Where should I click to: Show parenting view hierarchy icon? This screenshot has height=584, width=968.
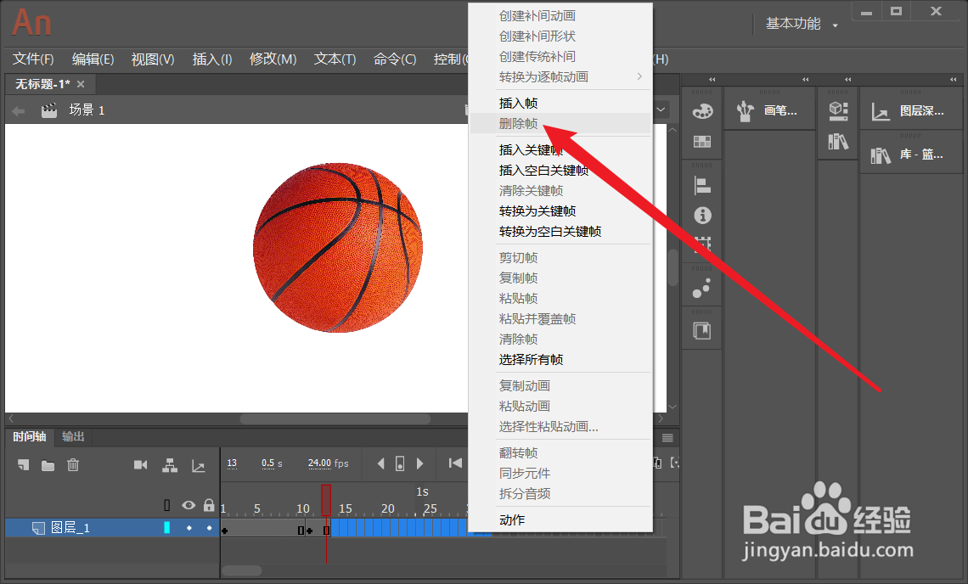[x=170, y=465]
